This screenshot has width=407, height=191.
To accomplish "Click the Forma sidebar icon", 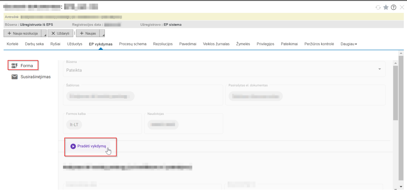I will click(14, 66).
